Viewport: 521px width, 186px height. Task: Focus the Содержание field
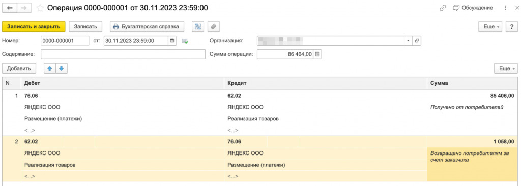(123, 54)
